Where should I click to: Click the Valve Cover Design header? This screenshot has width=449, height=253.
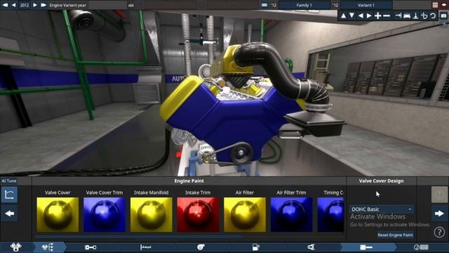[381, 181]
